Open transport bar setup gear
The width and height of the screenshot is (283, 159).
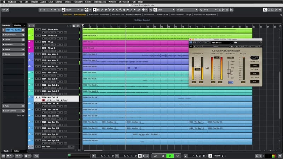(280, 156)
